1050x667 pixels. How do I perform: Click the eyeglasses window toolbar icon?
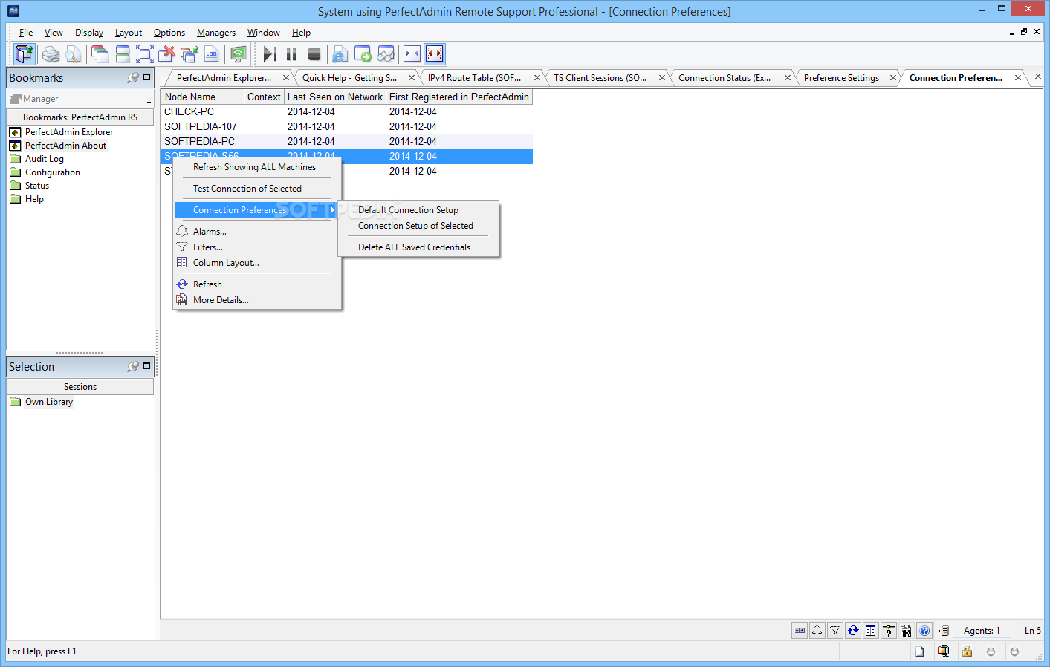386,54
